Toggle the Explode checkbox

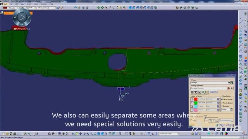tap(222, 107)
